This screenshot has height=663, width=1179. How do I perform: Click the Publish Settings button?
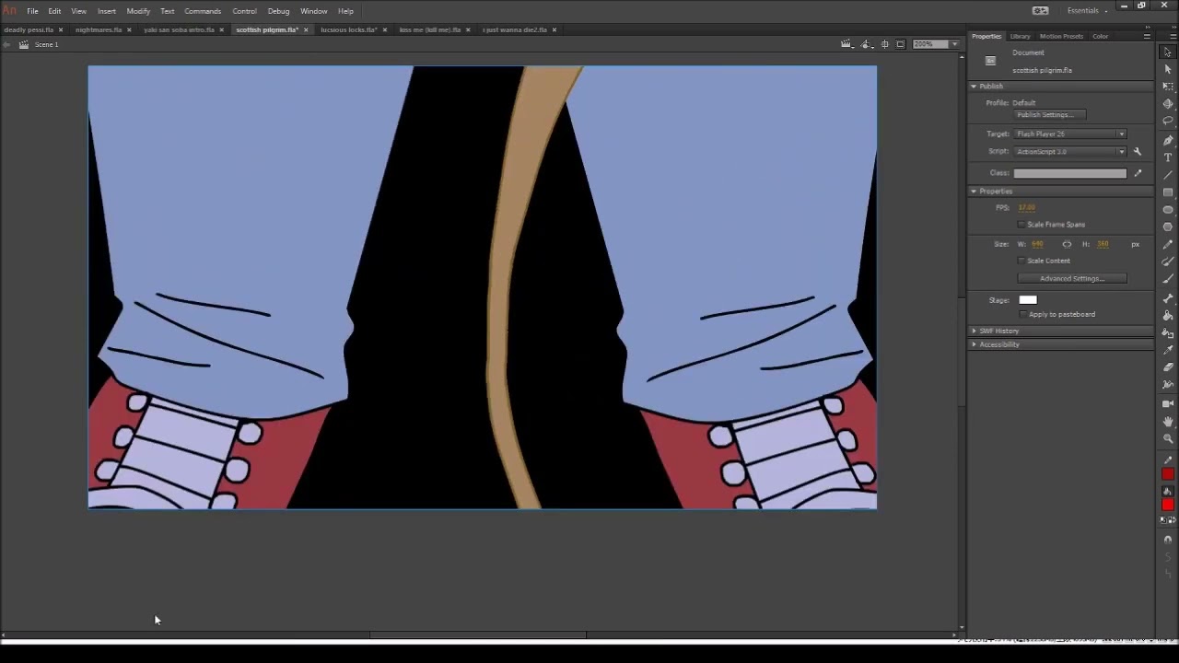(x=1049, y=115)
